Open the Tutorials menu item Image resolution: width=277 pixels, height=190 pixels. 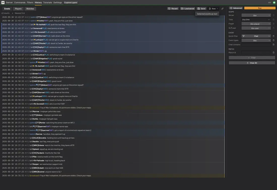[x=48, y=3]
